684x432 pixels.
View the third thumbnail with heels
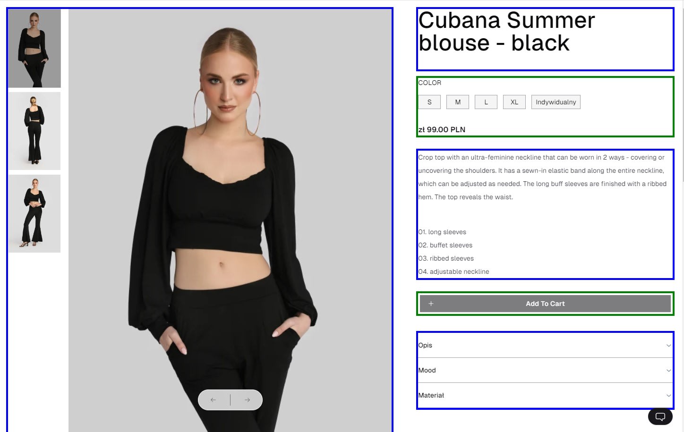34,213
